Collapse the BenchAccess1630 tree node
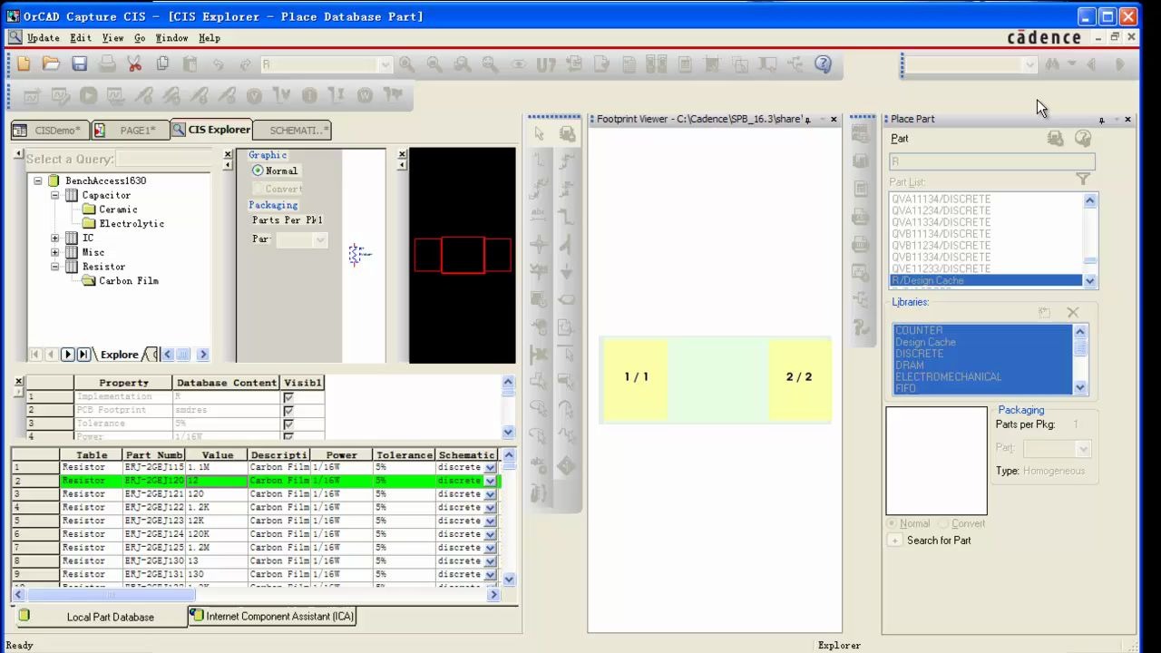1161x653 pixels. click(38, 180)
